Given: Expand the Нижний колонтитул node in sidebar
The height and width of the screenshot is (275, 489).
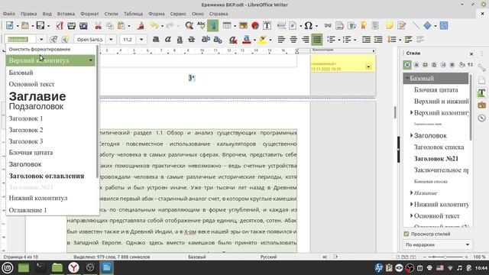Looking at the screenshot, I should click(411, 204).
